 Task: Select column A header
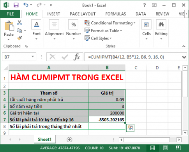point(49,67)
